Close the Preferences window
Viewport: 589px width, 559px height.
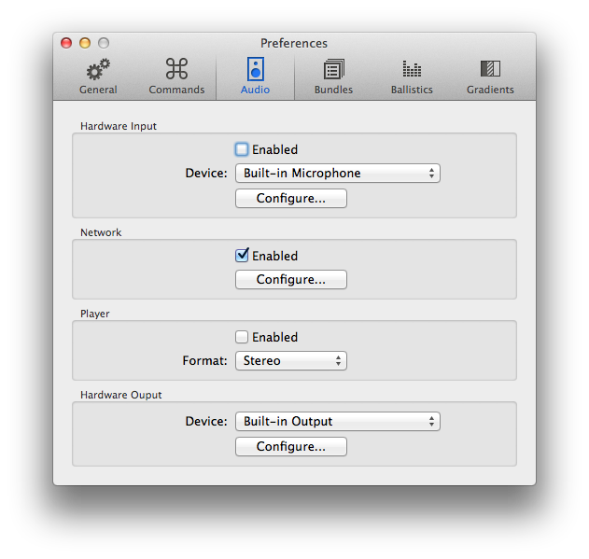tap(66, 43)
